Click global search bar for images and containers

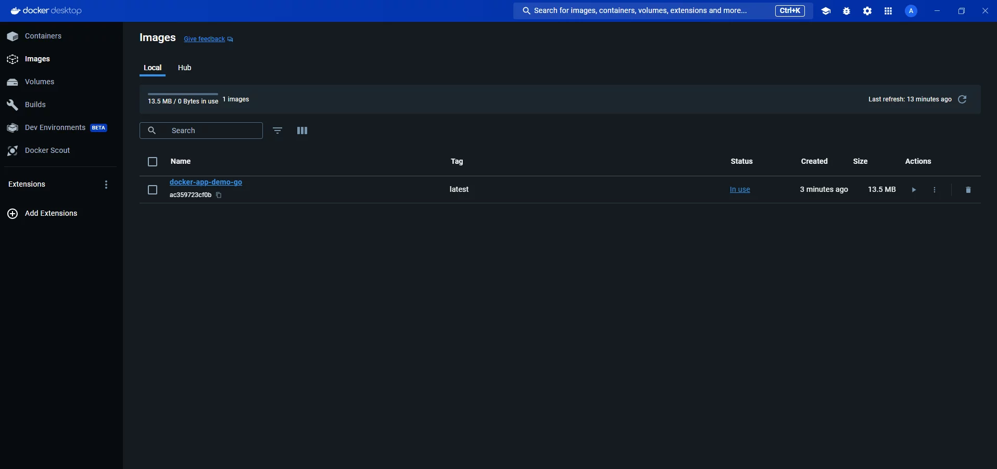pyautogui.click(x=663, y=11)
